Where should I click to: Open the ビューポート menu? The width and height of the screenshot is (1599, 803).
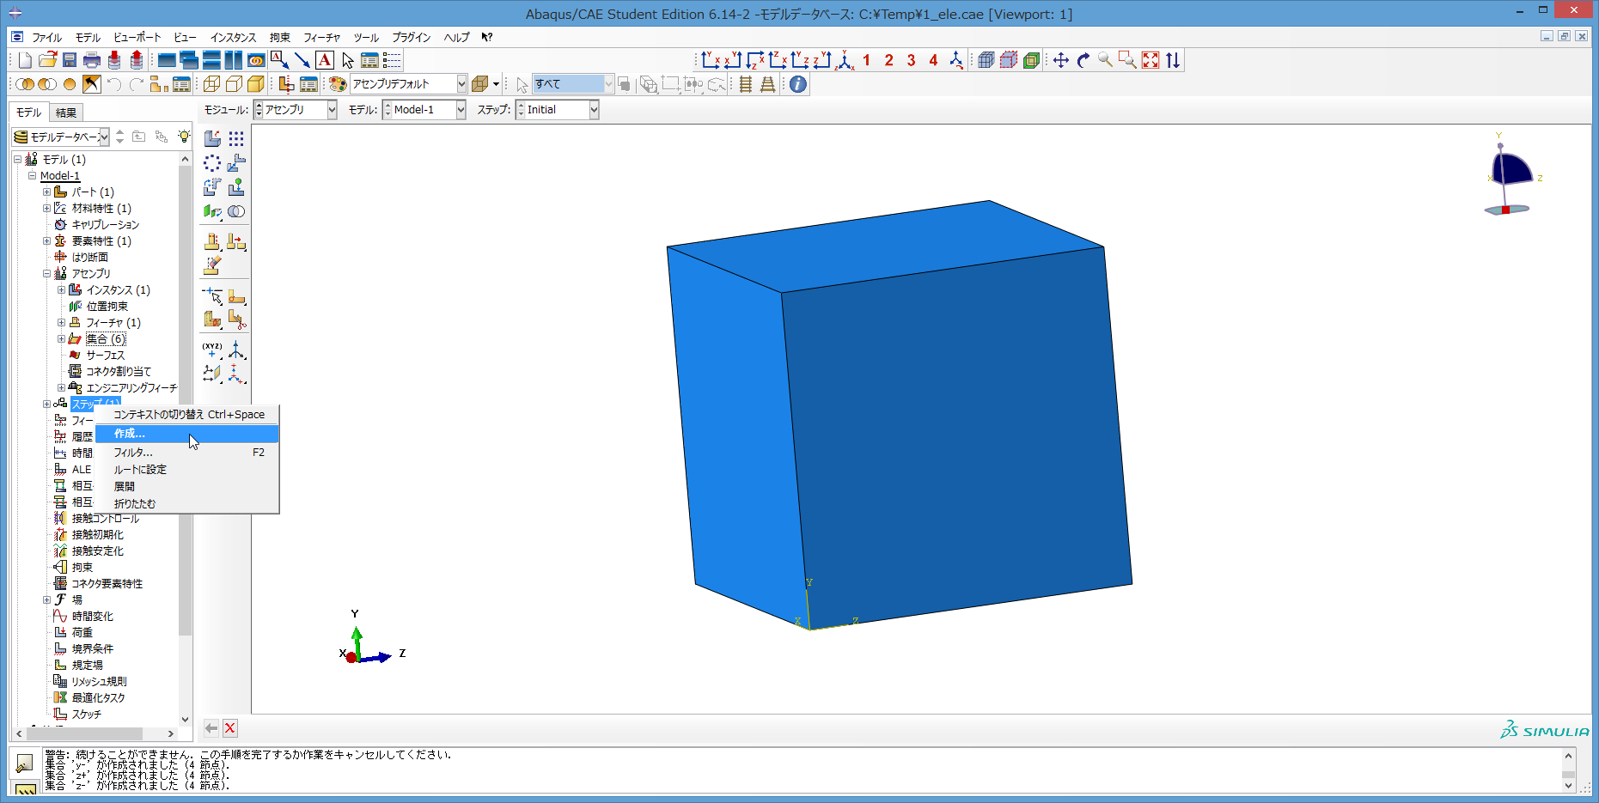(x=137, y=37)
